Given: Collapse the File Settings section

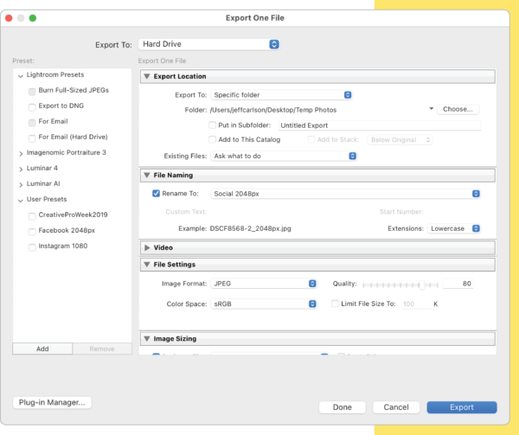Looking at the screenshot, I should pyautogui.click(x=147, y=265).
